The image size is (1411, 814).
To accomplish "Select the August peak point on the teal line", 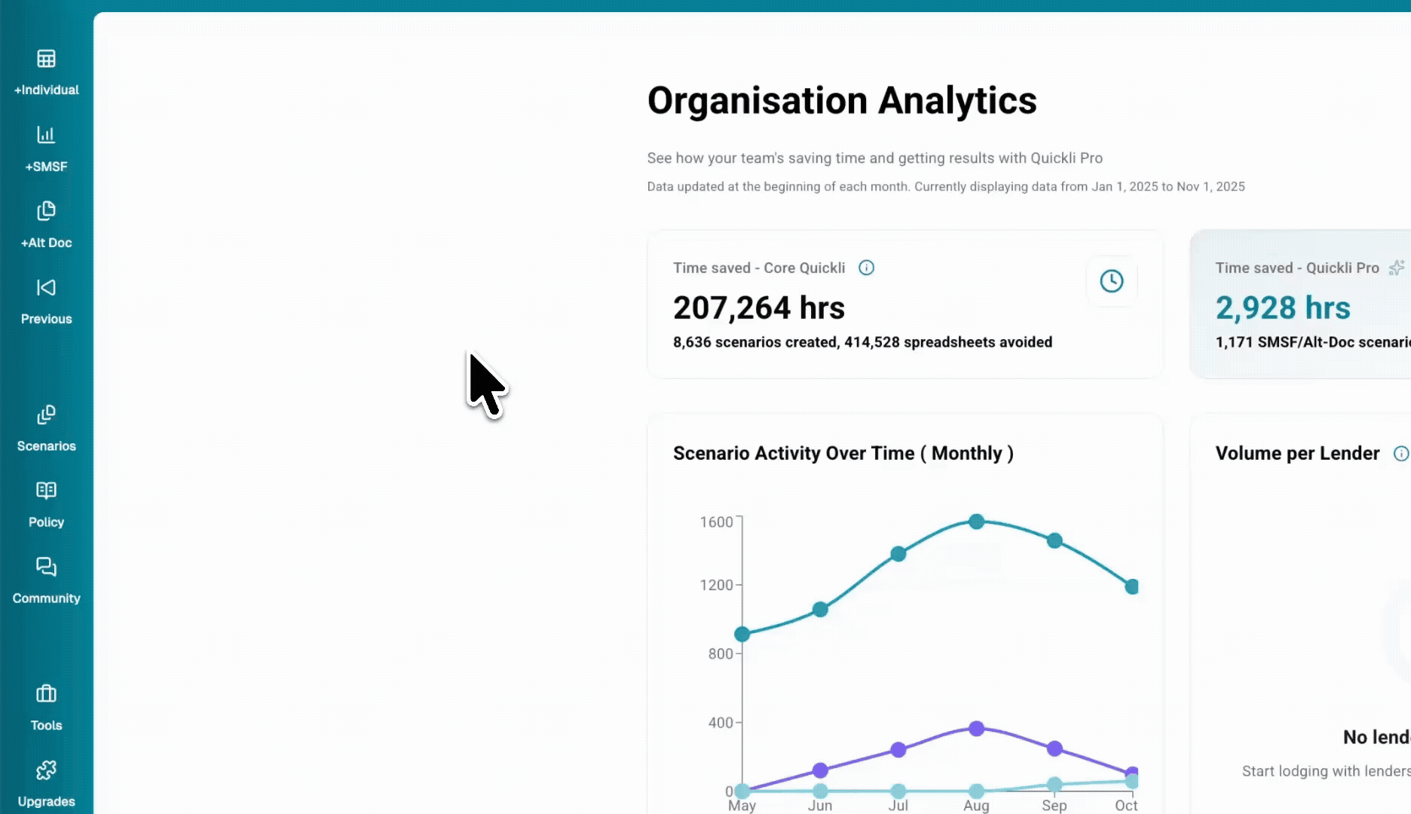I will pos(976,520).
